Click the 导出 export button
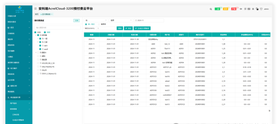The height and width of the screenshot is (124, 277). click(128, 28)
